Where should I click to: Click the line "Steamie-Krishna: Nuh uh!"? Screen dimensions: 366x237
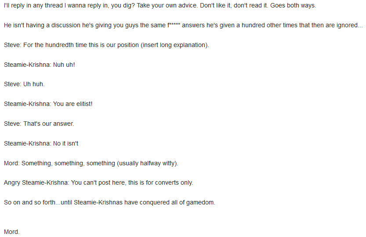point(40,65)
